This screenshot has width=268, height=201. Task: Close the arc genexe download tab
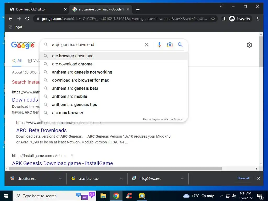pos(128,10)
